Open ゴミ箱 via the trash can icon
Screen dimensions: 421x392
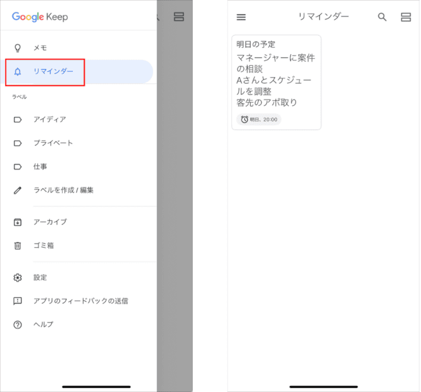tap(18, 246)
